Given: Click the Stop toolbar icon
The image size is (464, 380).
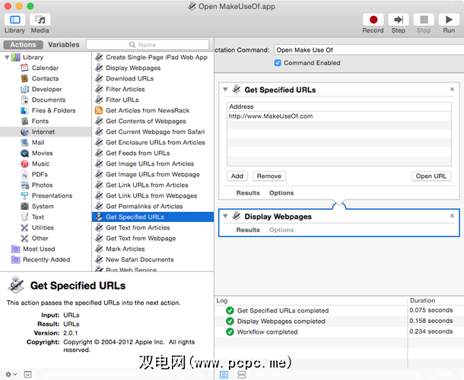Looking at the screenshot, I should pyautogui.click(x=424, y=20).
